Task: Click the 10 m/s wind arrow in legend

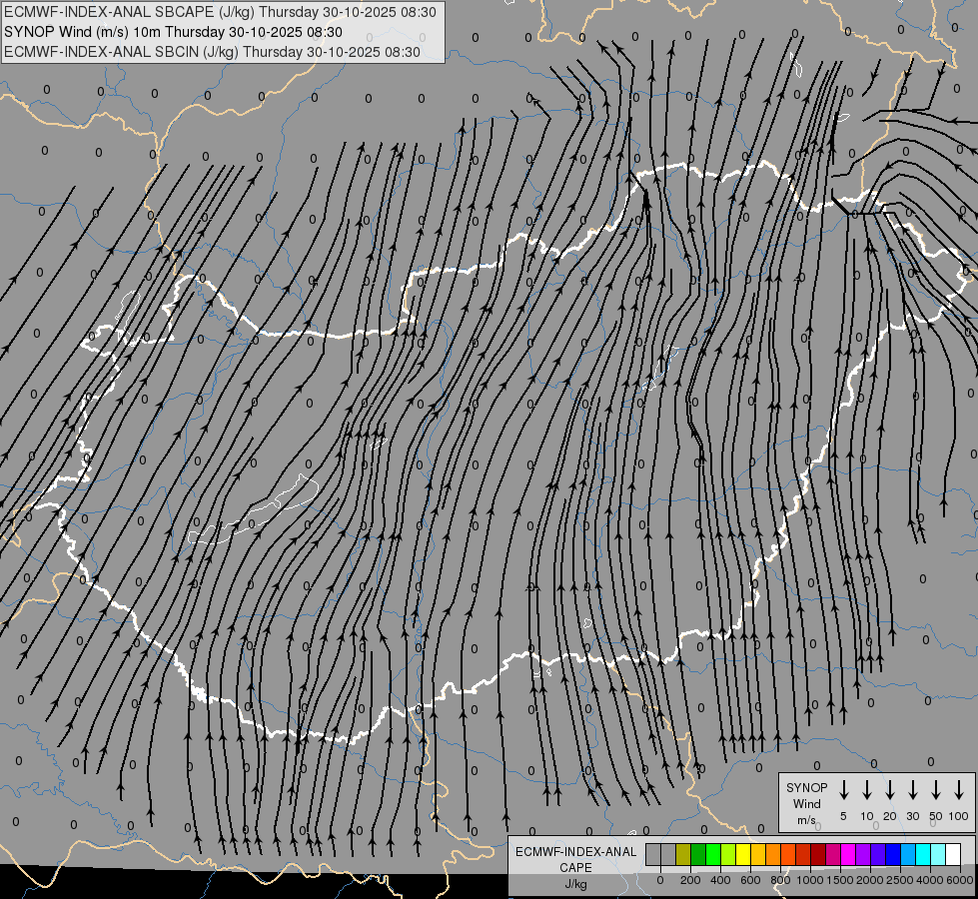Action: pos(867,790)
